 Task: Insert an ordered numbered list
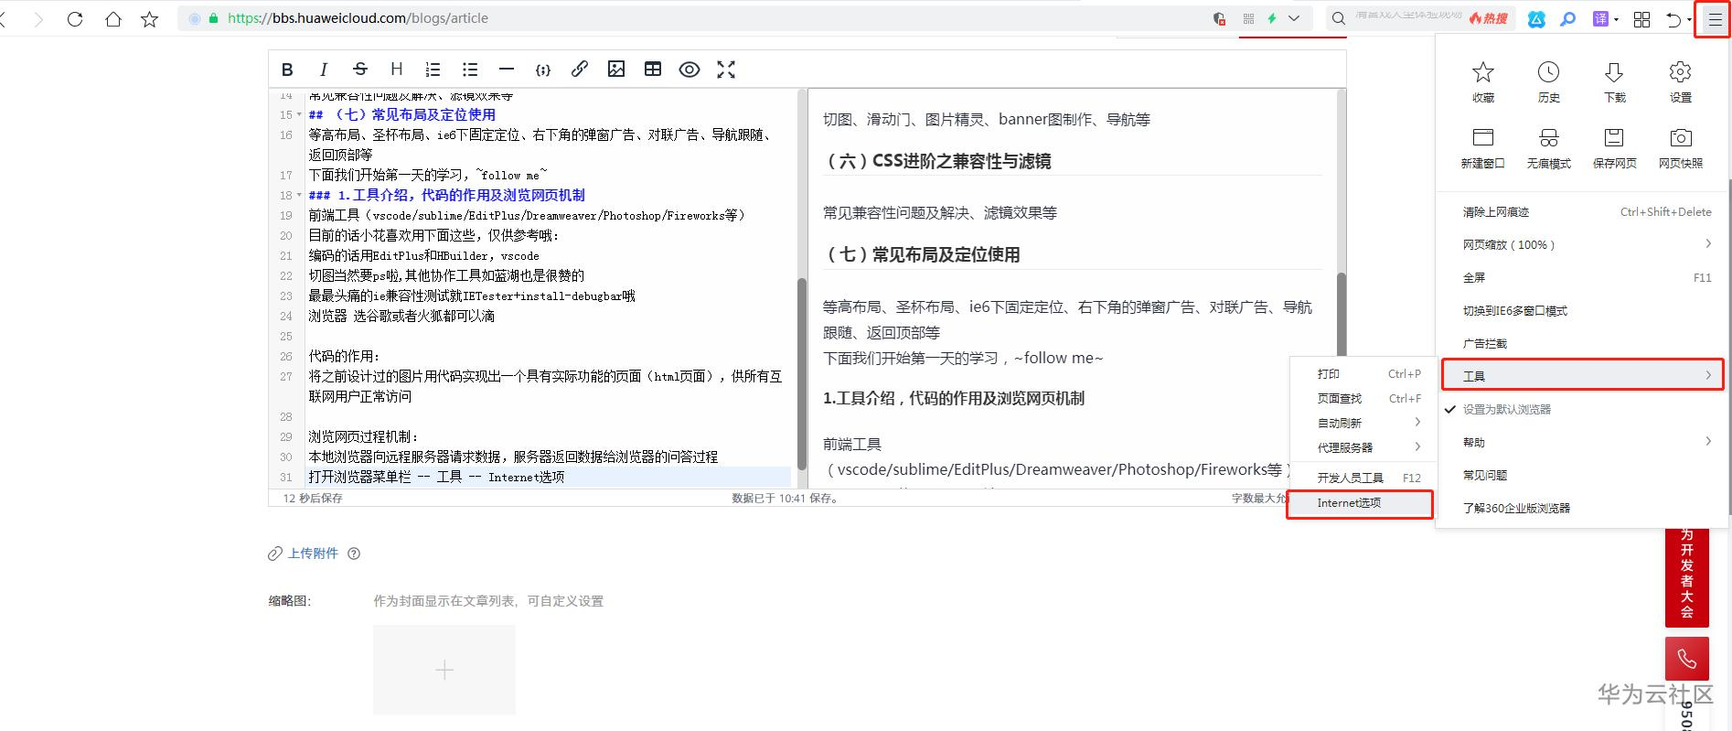click(433, 70)
